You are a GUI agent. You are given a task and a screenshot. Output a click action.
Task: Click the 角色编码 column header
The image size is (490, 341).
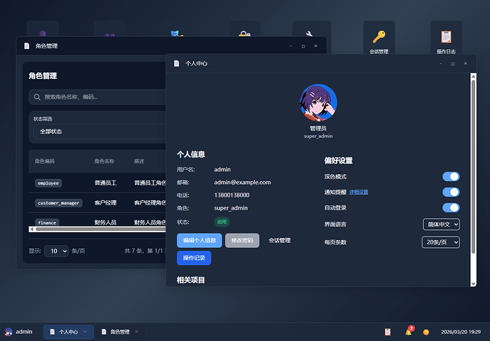[45, 161]
